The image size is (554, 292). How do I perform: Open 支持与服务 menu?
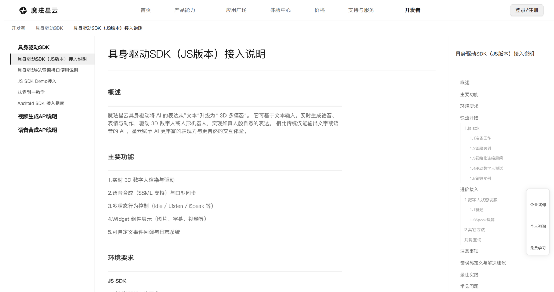click(x=361, y=10)
